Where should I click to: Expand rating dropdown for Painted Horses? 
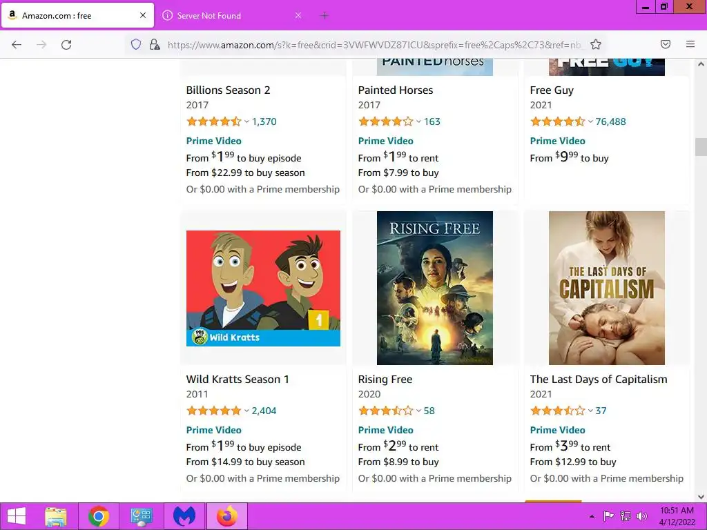(x=418, y=121)
